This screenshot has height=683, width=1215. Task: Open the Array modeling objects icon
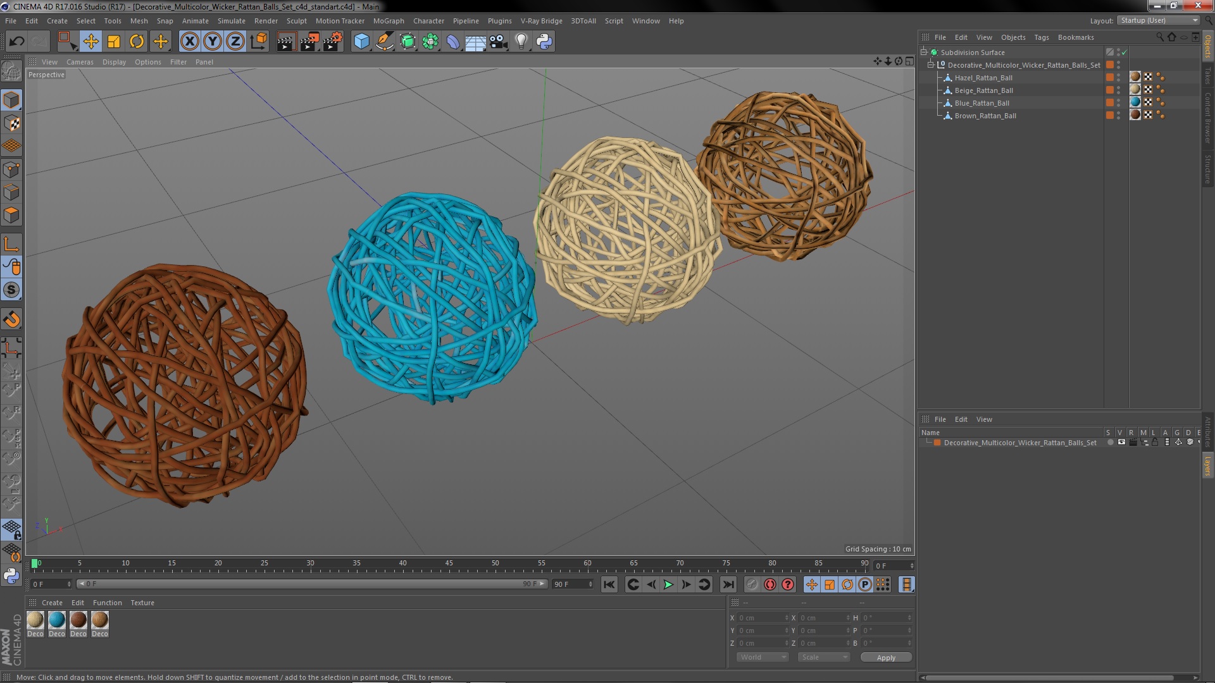430,42
